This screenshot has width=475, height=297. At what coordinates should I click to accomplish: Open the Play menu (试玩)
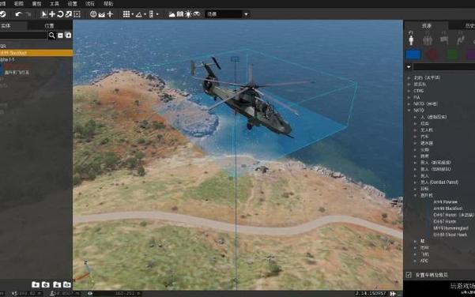click(x=90, y=4)
